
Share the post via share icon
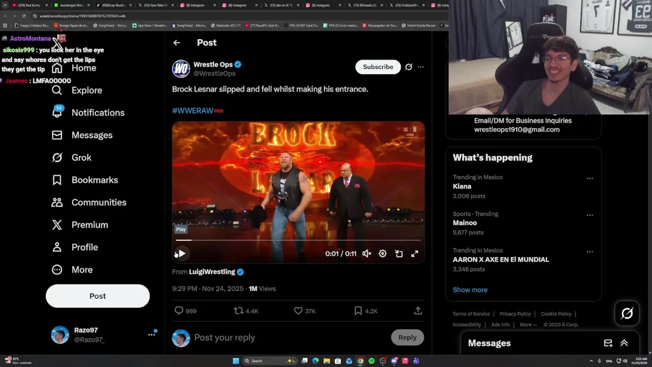(418, 310)
